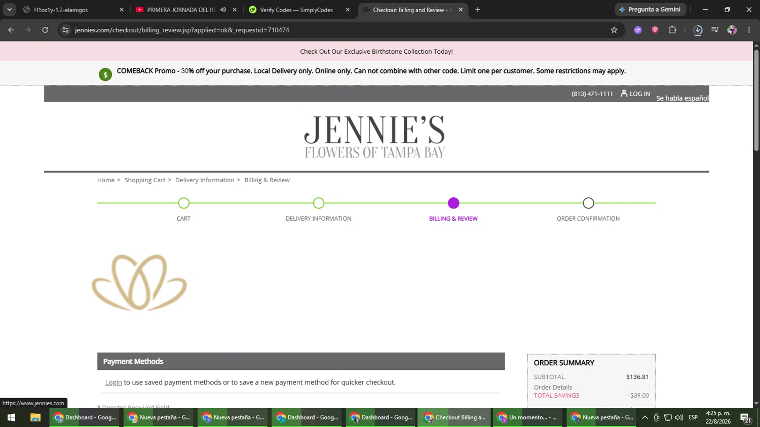Click the Jennie's Flowers of Tampa Bay logo

point(374,137)
